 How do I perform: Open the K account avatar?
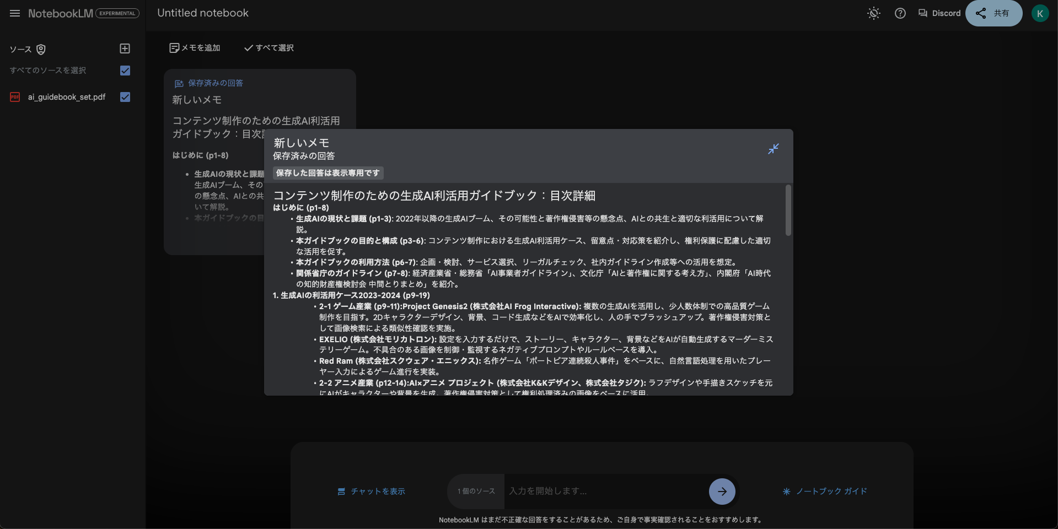[1040, 13]
